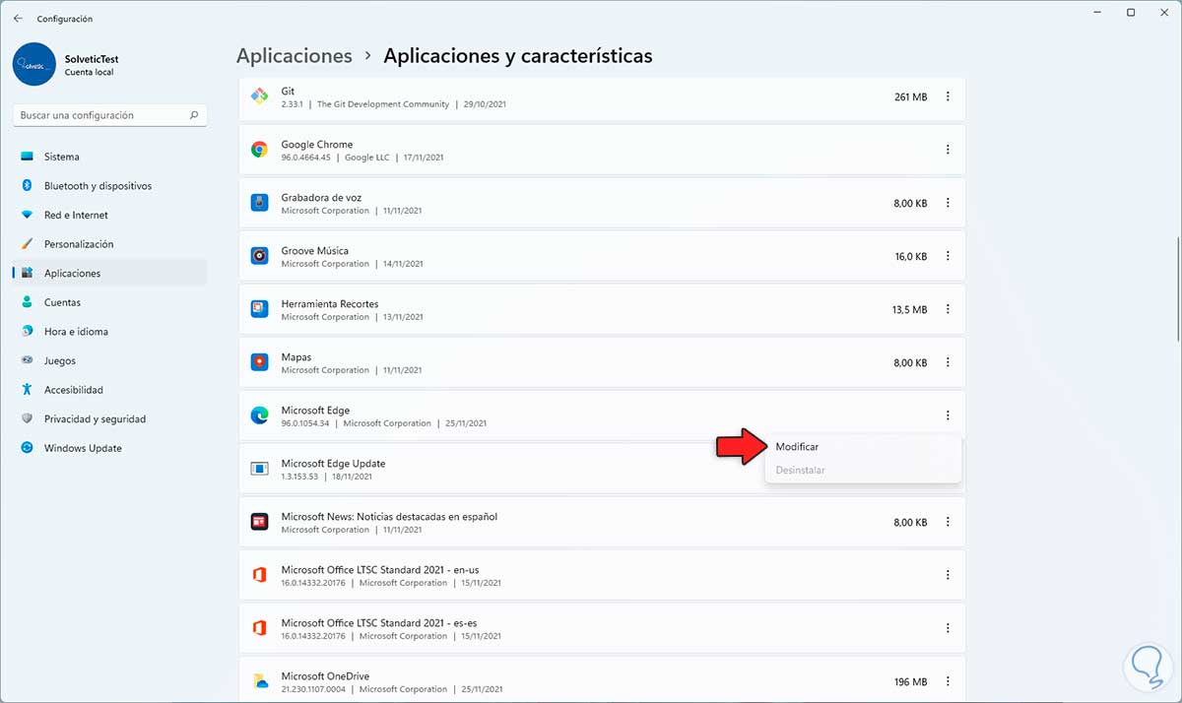Click the search magnifier icon
Viewport: 1182px width, 703px height.
tap(194, 115)
